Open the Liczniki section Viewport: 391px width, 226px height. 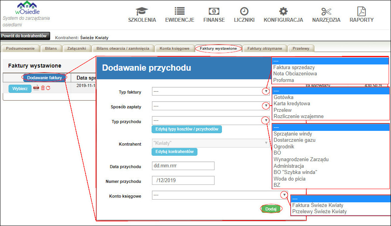pos(244,15)
